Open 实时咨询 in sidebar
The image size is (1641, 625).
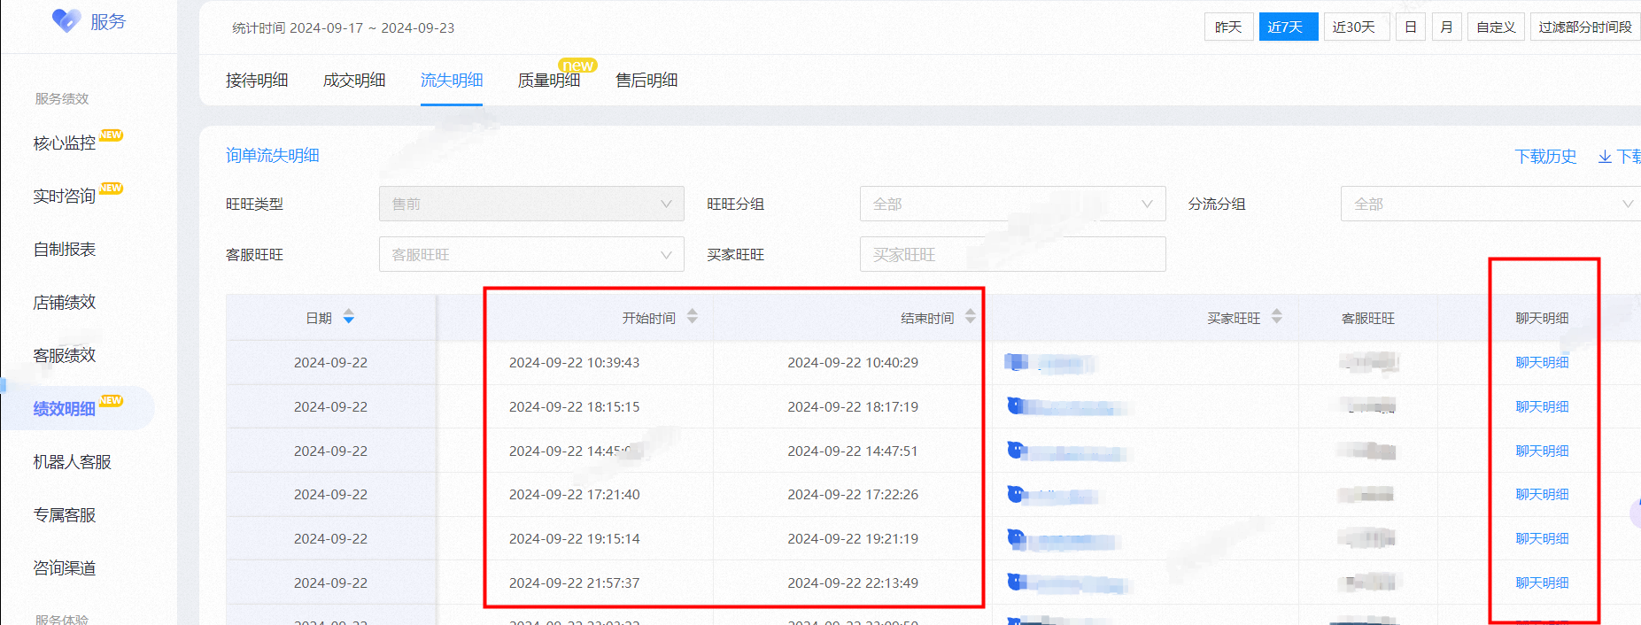click(x=65, y=197)
